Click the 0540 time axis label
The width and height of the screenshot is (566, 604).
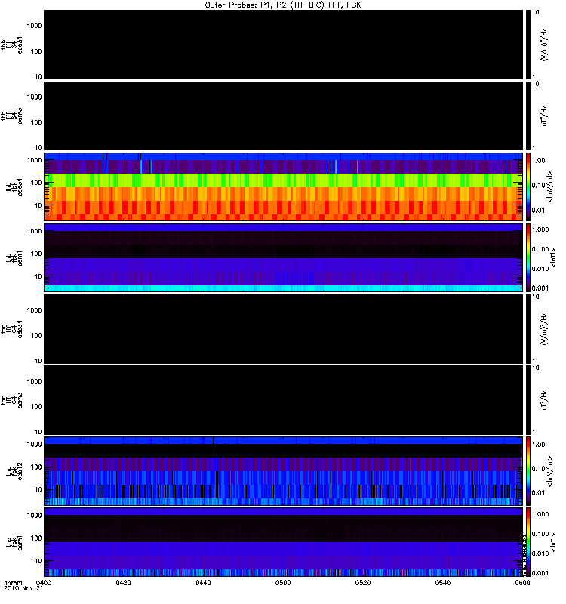(x=442, y=583)
